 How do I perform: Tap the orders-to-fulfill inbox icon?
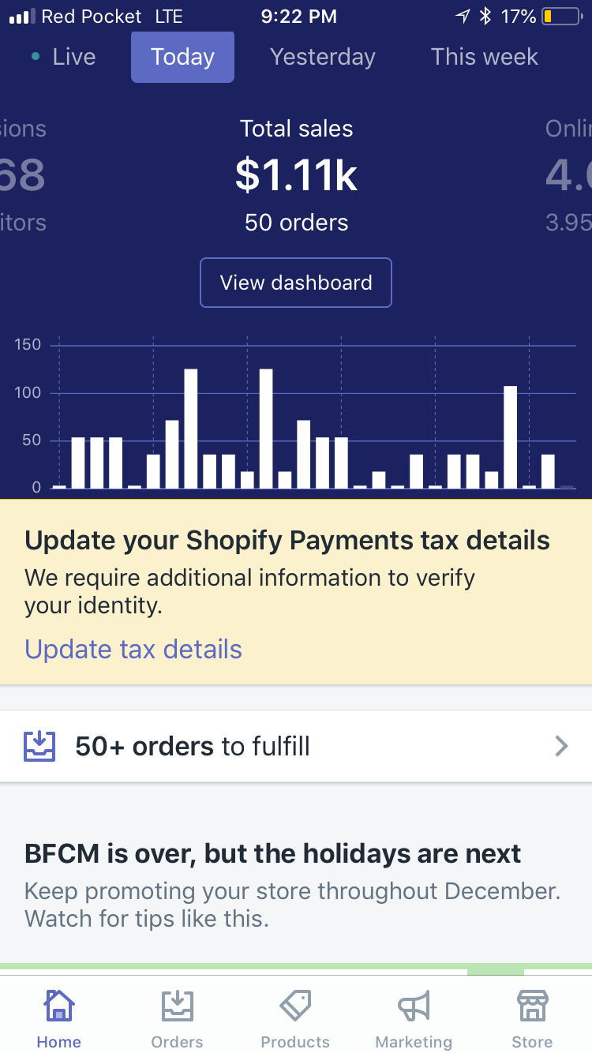coord(39,746)
